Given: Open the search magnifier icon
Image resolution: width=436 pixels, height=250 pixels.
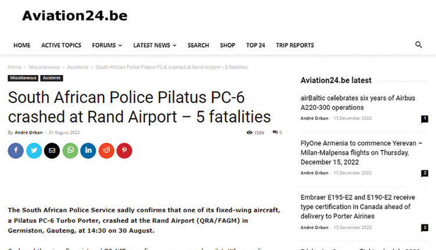Looking at the screenshot, I should (x=419, y=45).
